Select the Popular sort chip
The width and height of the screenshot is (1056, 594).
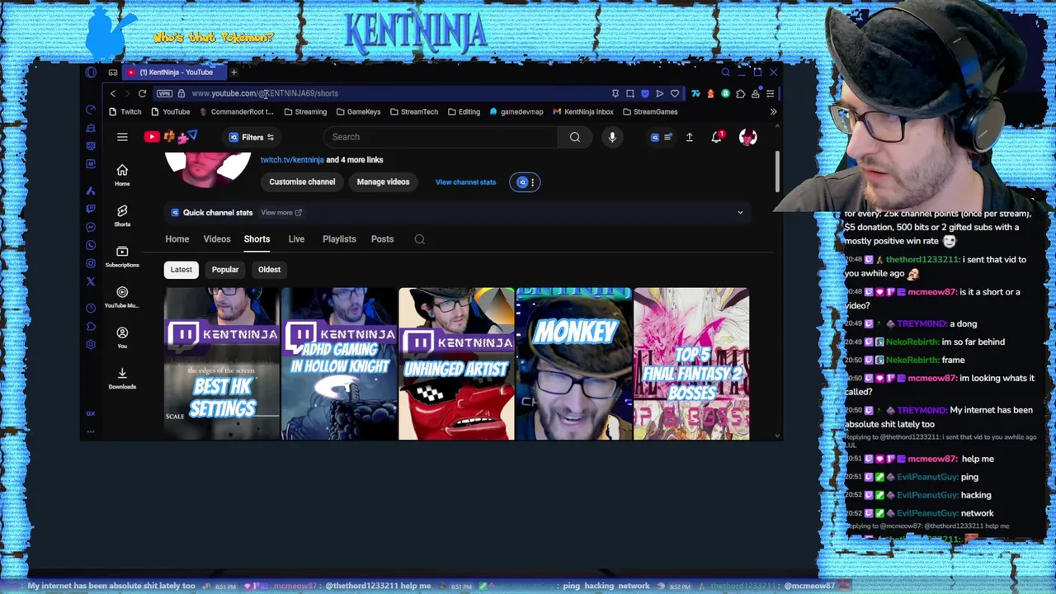click(225, 270)
